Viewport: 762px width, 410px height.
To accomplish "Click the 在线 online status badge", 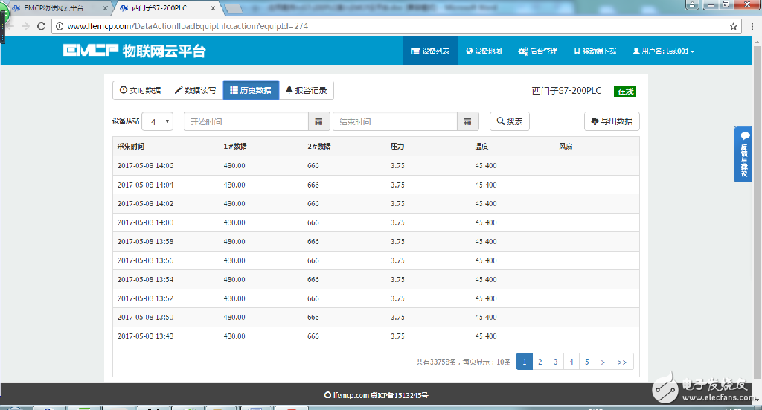I will 625,91.
